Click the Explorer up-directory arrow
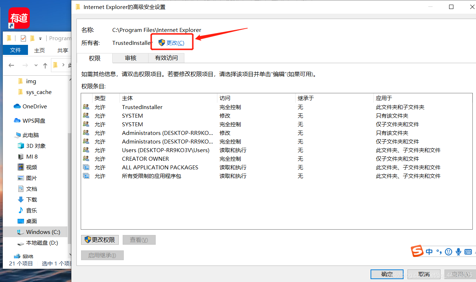This screenshot has width=476, height=282. click(45, 65)
